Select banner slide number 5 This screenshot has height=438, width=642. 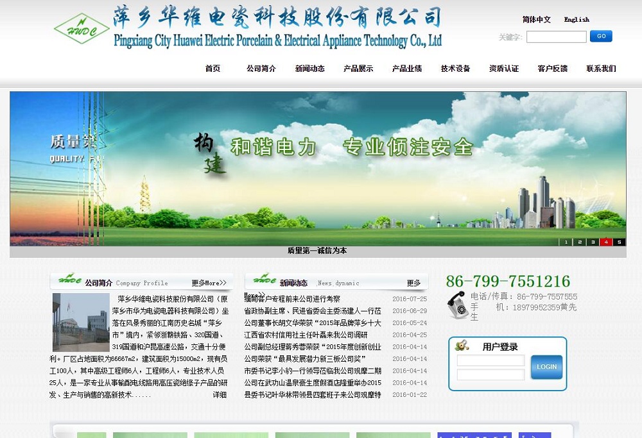pos(619,242)
